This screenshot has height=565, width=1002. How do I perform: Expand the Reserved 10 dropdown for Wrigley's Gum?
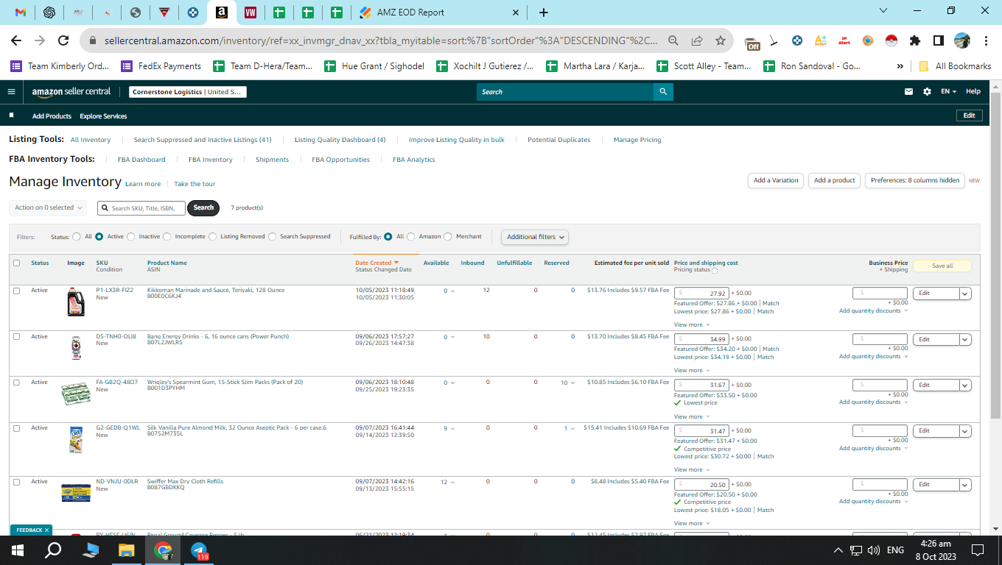[x=567, y=383]
